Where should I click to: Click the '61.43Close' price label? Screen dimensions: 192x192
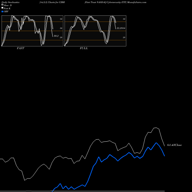pyautogui.click(x=174, y=145)
